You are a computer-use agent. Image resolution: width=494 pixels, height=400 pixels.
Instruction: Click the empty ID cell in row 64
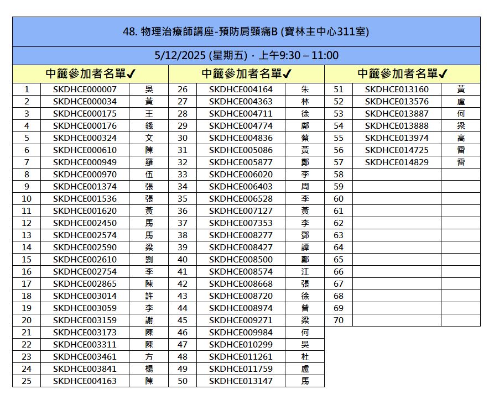tap(397, 248)
